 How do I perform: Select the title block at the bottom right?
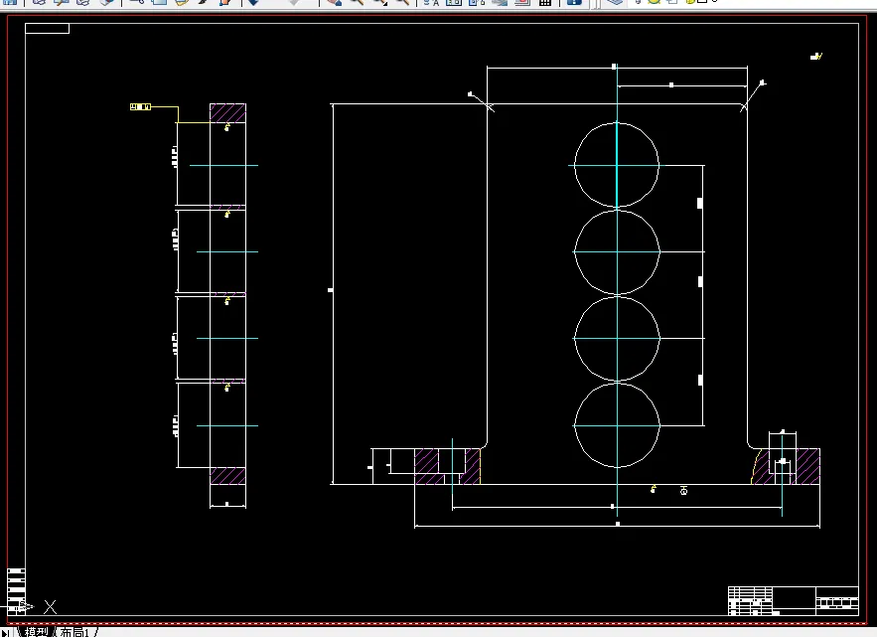click(x=794, y=601)
